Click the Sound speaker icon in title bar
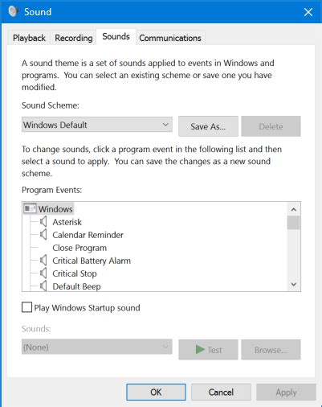Image resolution: width=322 pixels, height=407 pixels. [13, 11]
